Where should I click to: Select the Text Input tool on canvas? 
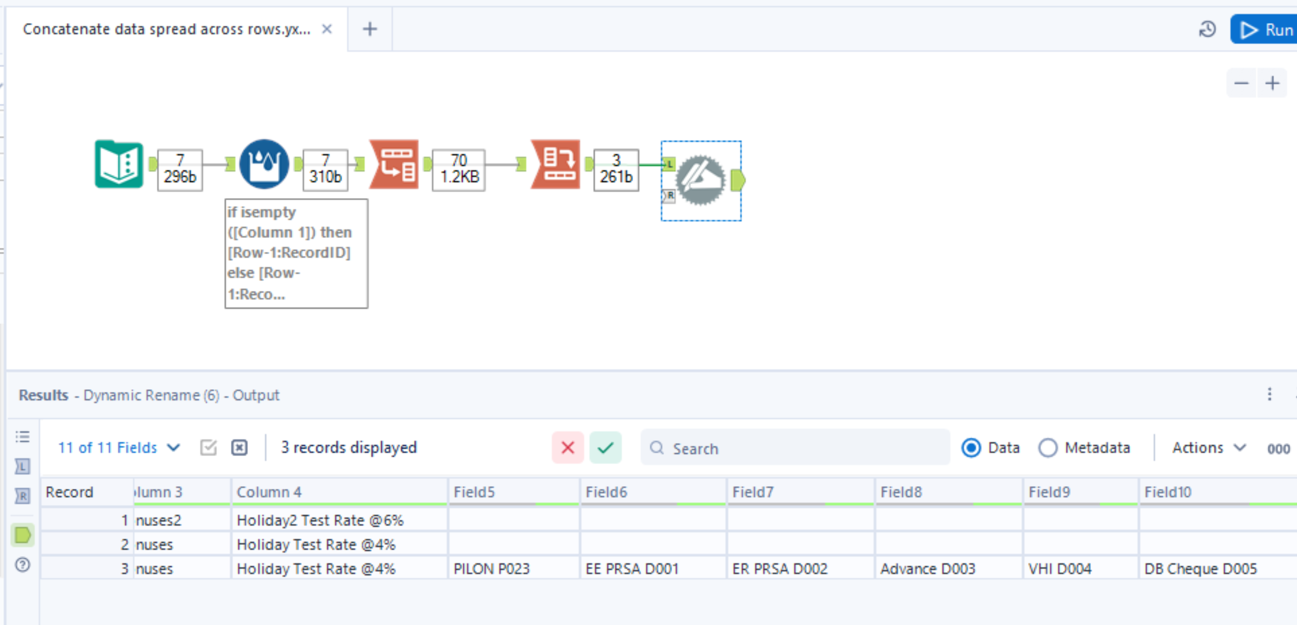[119, 164]
